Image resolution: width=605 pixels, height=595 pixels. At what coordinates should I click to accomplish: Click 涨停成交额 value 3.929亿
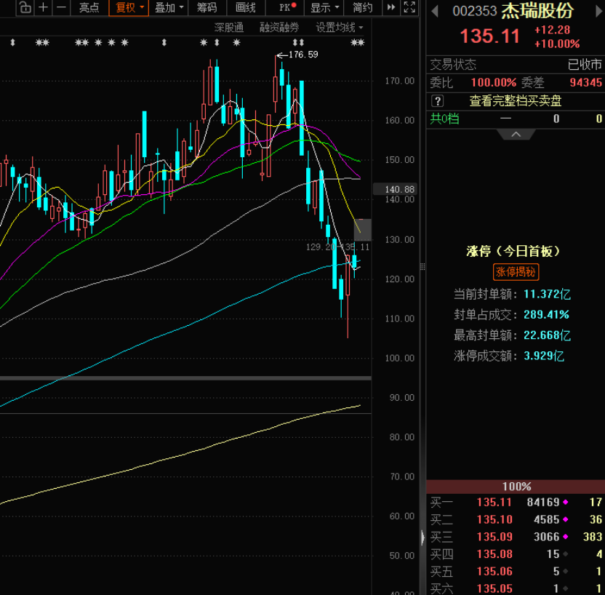[x=544, y=356]
